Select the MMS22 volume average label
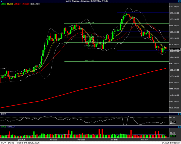The width and height of the screenshot is (181, 144). pos(11,127)
